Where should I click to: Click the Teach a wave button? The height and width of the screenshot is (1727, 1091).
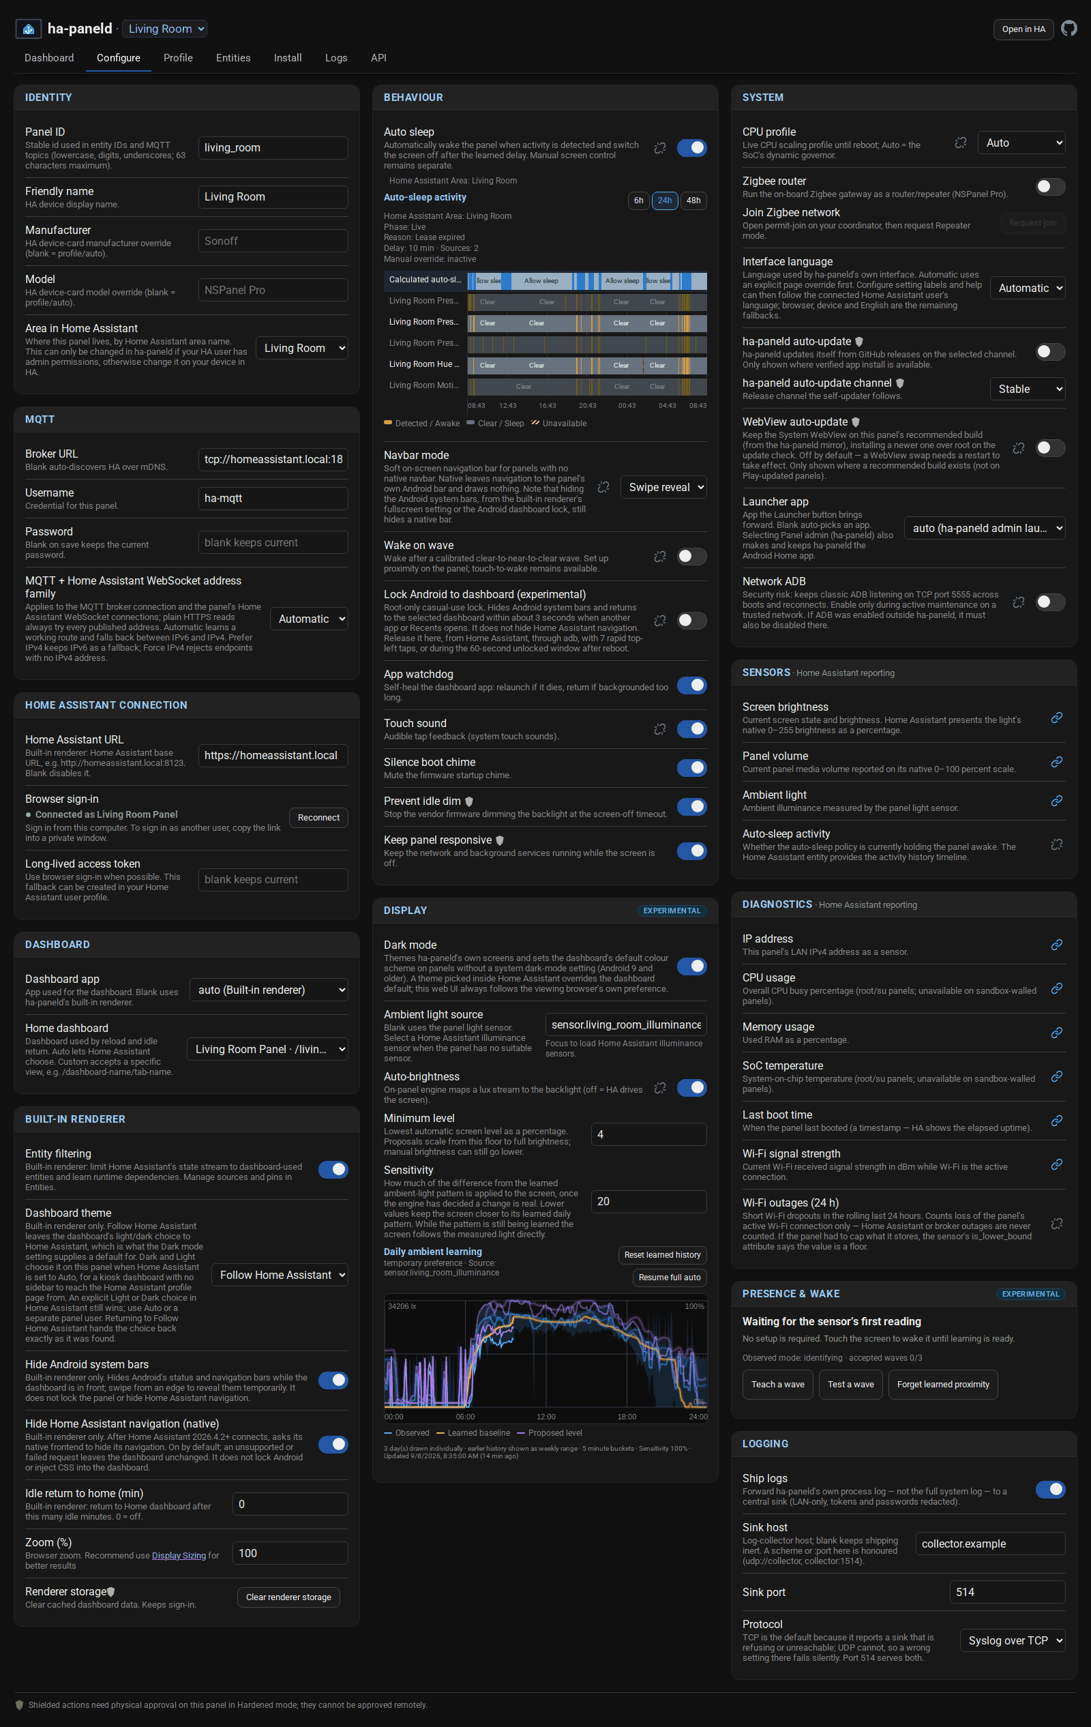(778, 1385)
